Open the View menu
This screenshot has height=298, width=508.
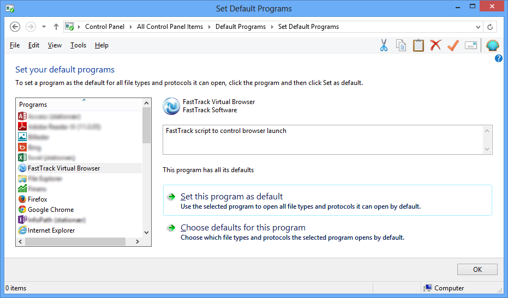coord(55,45)
